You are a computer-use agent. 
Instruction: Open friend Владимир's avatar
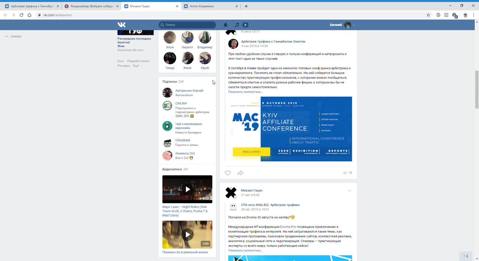205,37
